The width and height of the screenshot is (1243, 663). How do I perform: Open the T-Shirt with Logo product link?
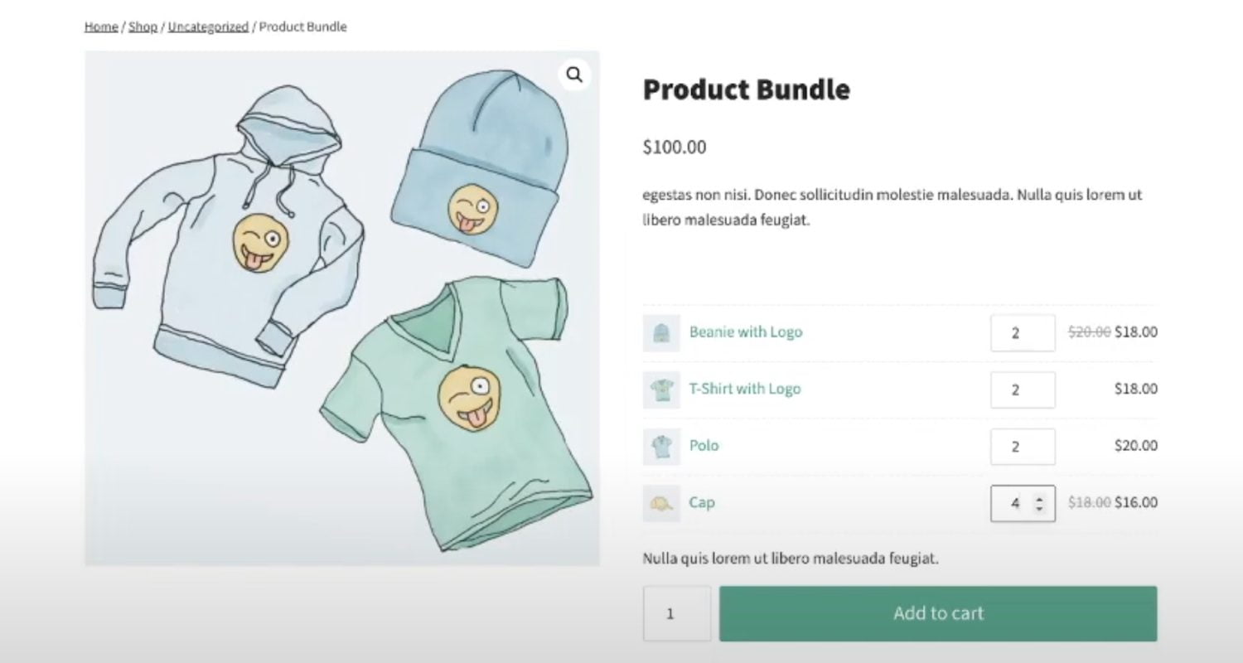pos(744,390)
